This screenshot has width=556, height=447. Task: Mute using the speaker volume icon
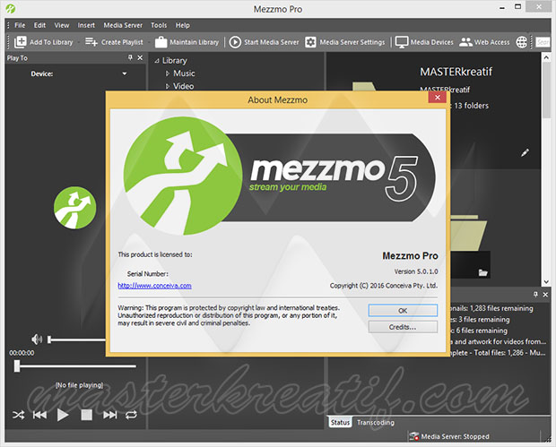tap(37, 340)
